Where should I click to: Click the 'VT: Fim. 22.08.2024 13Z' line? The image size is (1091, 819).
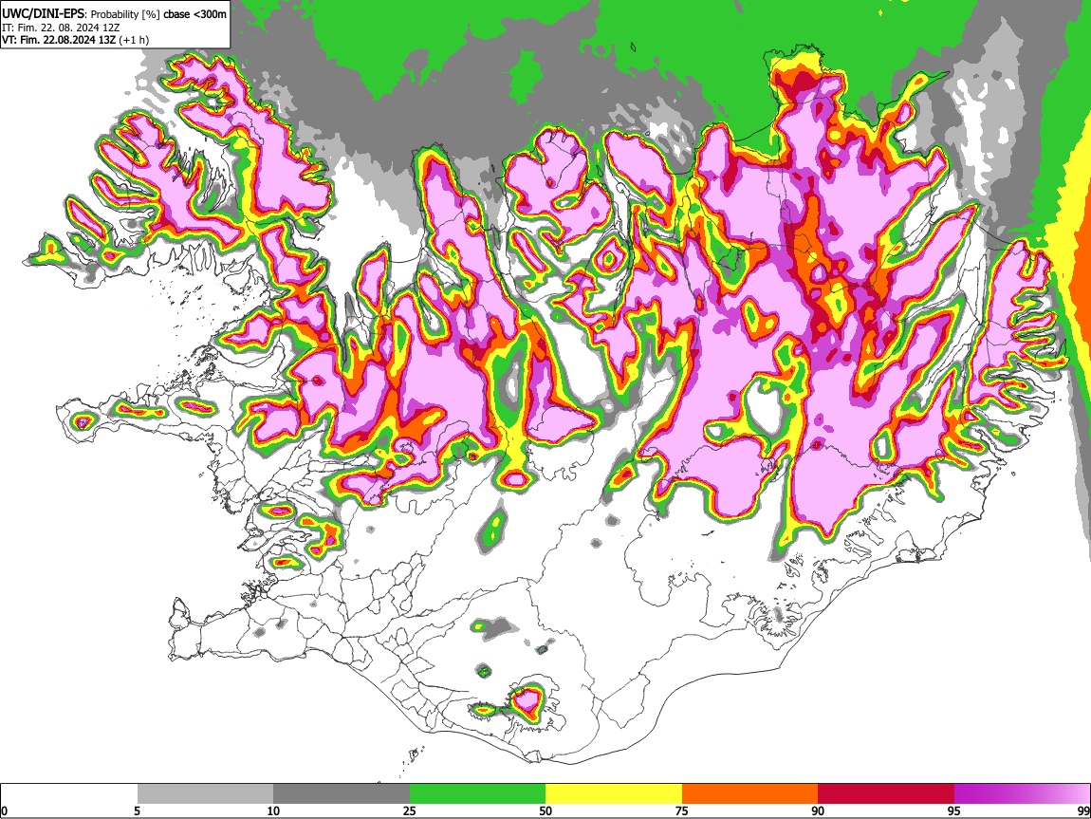point(59,40)
